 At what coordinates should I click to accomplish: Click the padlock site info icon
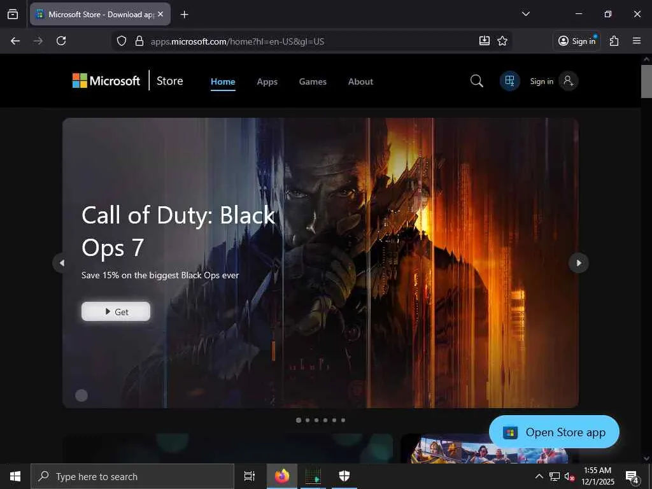[139, 41]
